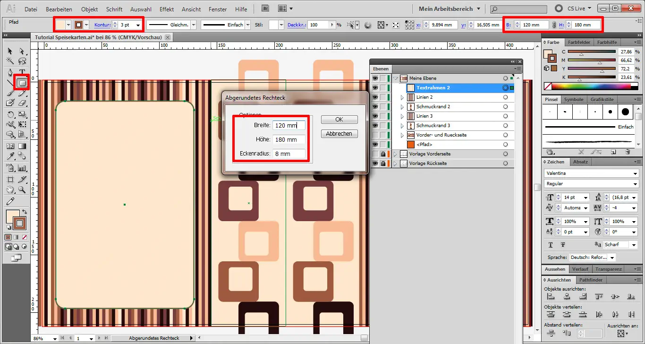Screen dimensions: 645x344
Task: Open the Fenster menu
Action: click(x=217, y=9)
